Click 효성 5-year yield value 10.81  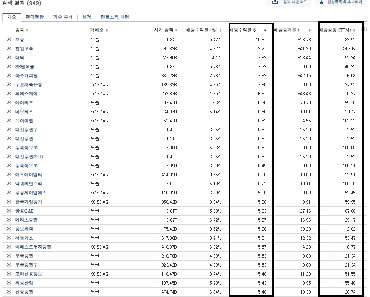click(x=261, y=39)
